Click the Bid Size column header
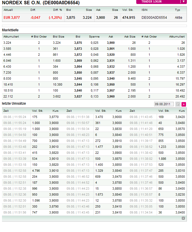This screenshot has width=192, height=232. tap(59, 37)
